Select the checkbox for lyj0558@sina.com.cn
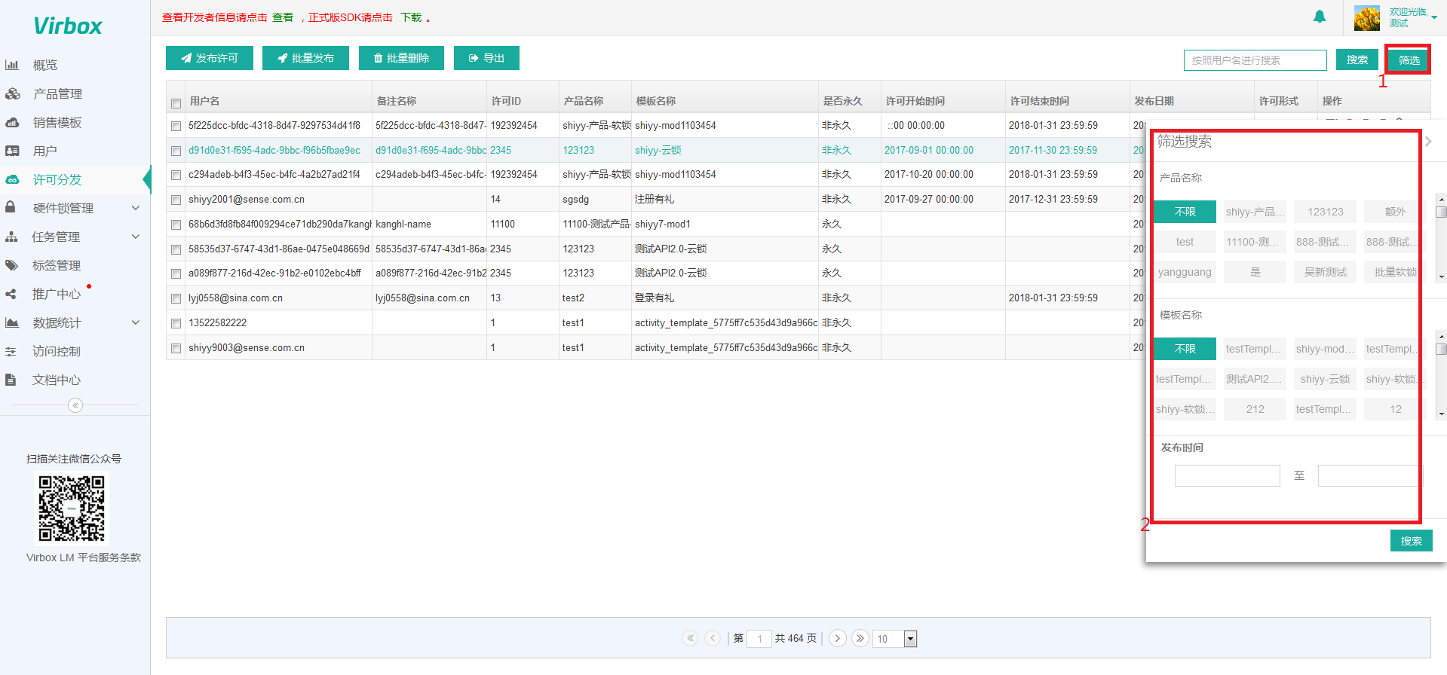1447x675 pixels. [x=176, y=298]
